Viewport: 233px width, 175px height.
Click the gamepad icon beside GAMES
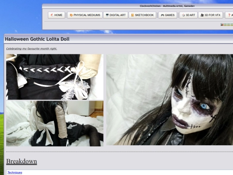tap(162, 15)
